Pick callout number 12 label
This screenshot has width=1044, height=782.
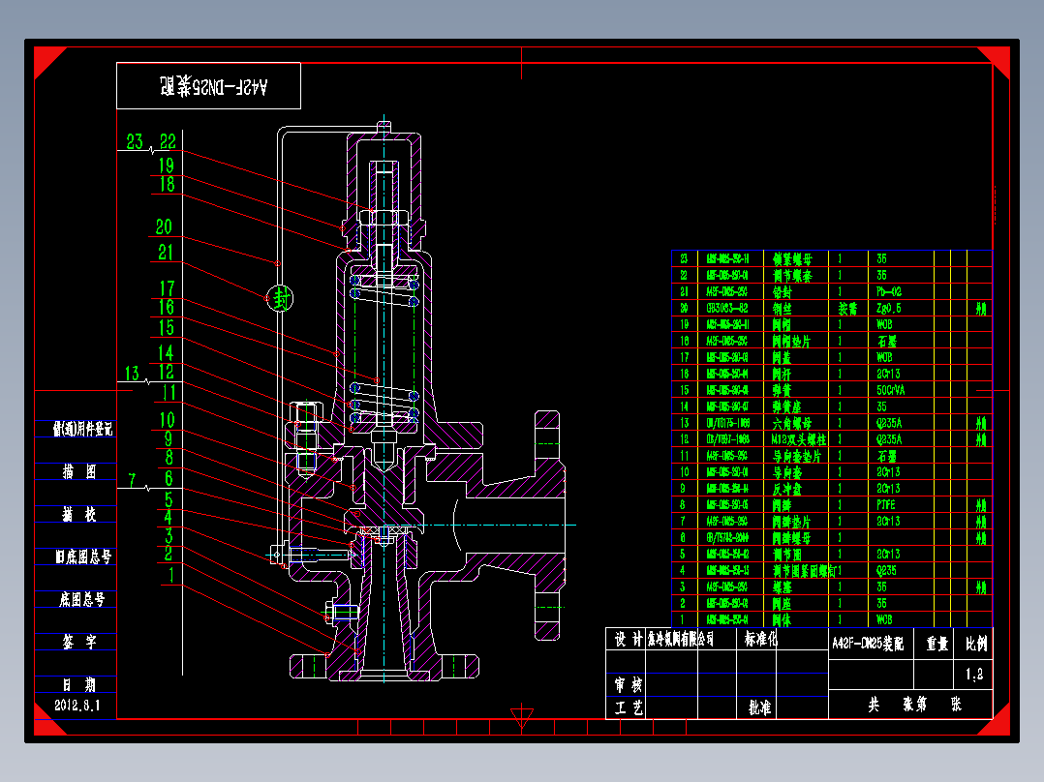pyautogui.click(x=166, y=372)
